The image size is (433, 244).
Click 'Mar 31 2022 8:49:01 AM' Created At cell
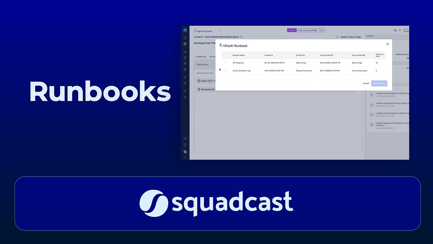[274, 70]
